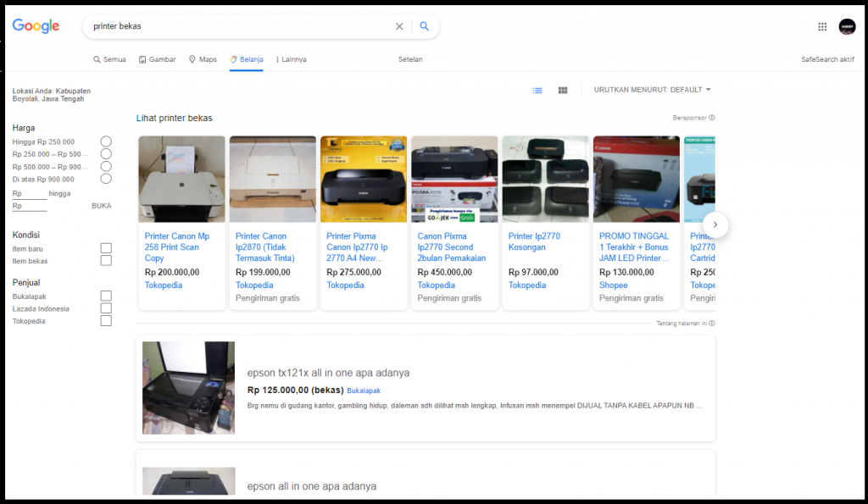Click the Rp 200.000,00 price text

[172, 272]
